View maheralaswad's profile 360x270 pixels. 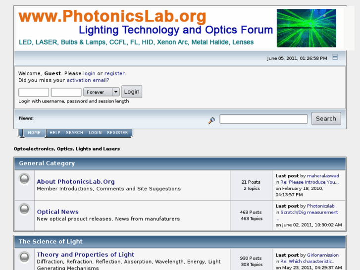323,176
